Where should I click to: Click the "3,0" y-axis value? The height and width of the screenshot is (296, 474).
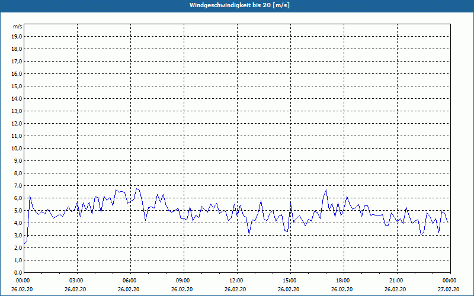18,235
